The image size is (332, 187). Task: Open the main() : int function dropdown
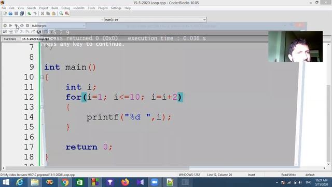156,20
